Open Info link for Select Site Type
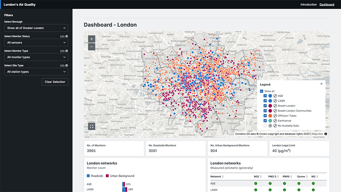 pyautogui.click(x=62, y=65)
